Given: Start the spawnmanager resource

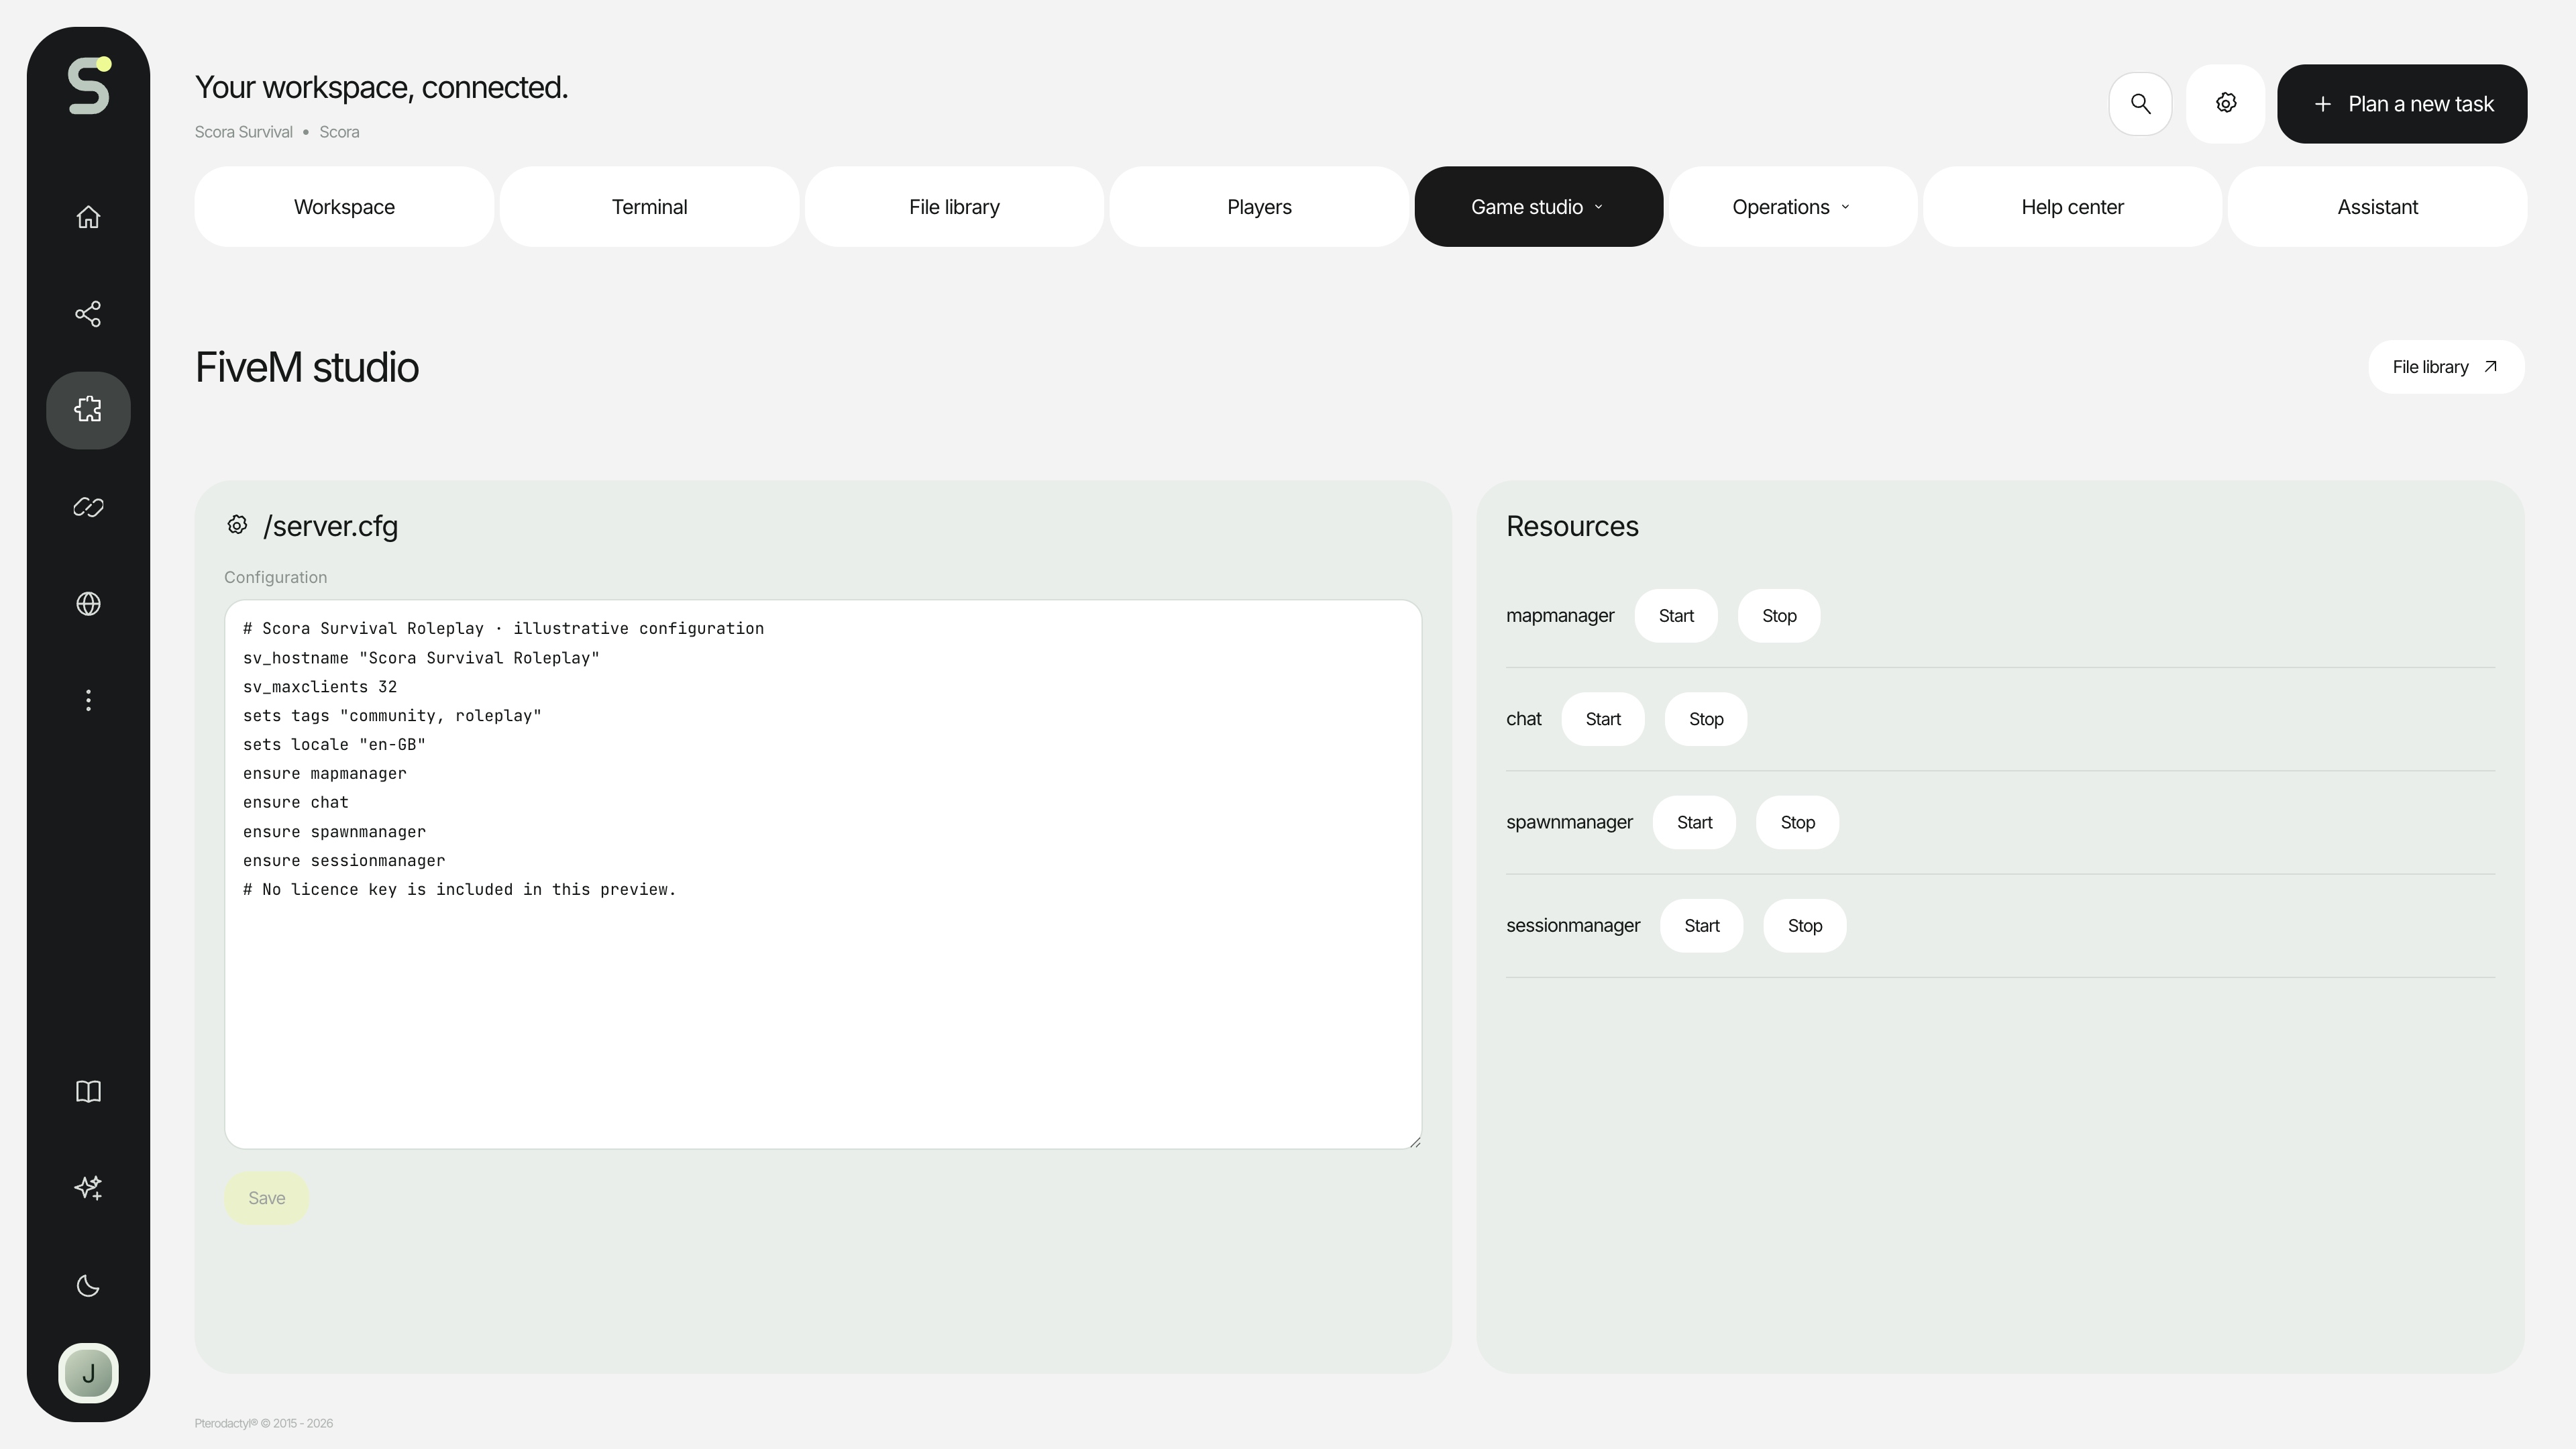Looking at the screenshot, I should (1694, 822).
